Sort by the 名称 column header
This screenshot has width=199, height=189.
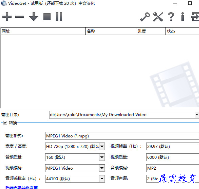pyautogui.click(x=111, y=31)
